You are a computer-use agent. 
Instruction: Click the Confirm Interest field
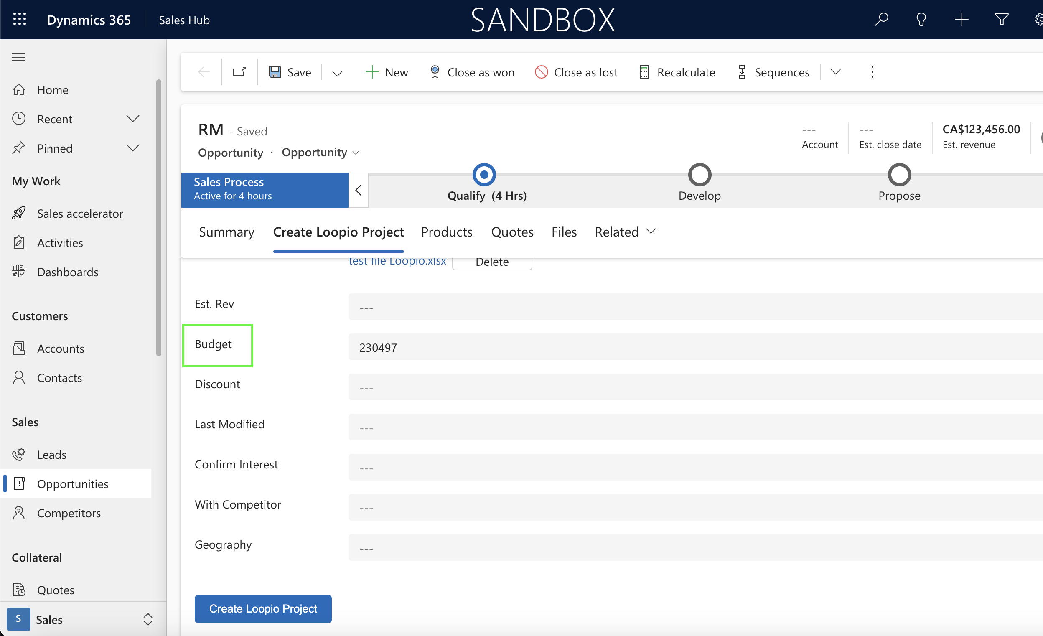695,467
